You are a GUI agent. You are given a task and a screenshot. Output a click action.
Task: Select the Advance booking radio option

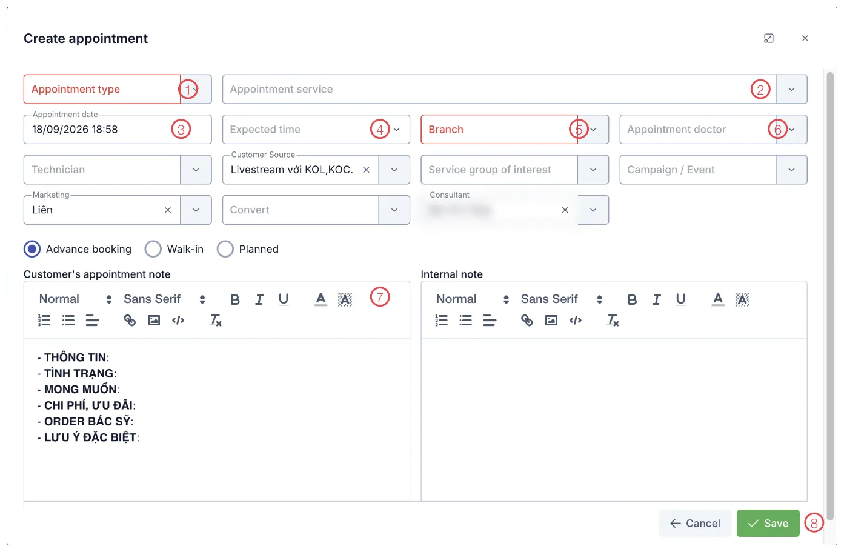coord(32,249)
